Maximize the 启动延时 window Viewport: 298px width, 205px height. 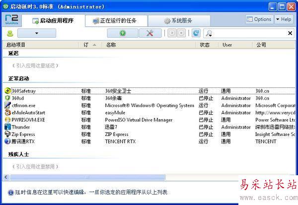coord(282,7)
